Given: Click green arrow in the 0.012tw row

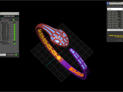Looking at the screenshot, I should tap(15, 33).
